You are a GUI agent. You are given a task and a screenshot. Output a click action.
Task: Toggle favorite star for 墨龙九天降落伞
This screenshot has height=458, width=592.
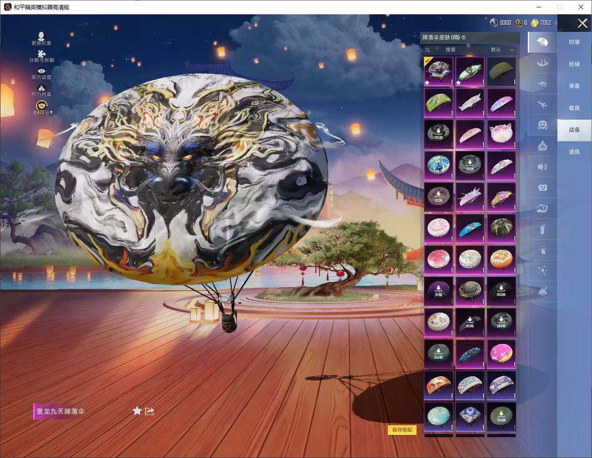pyautogui.click(x=137, y=411)
